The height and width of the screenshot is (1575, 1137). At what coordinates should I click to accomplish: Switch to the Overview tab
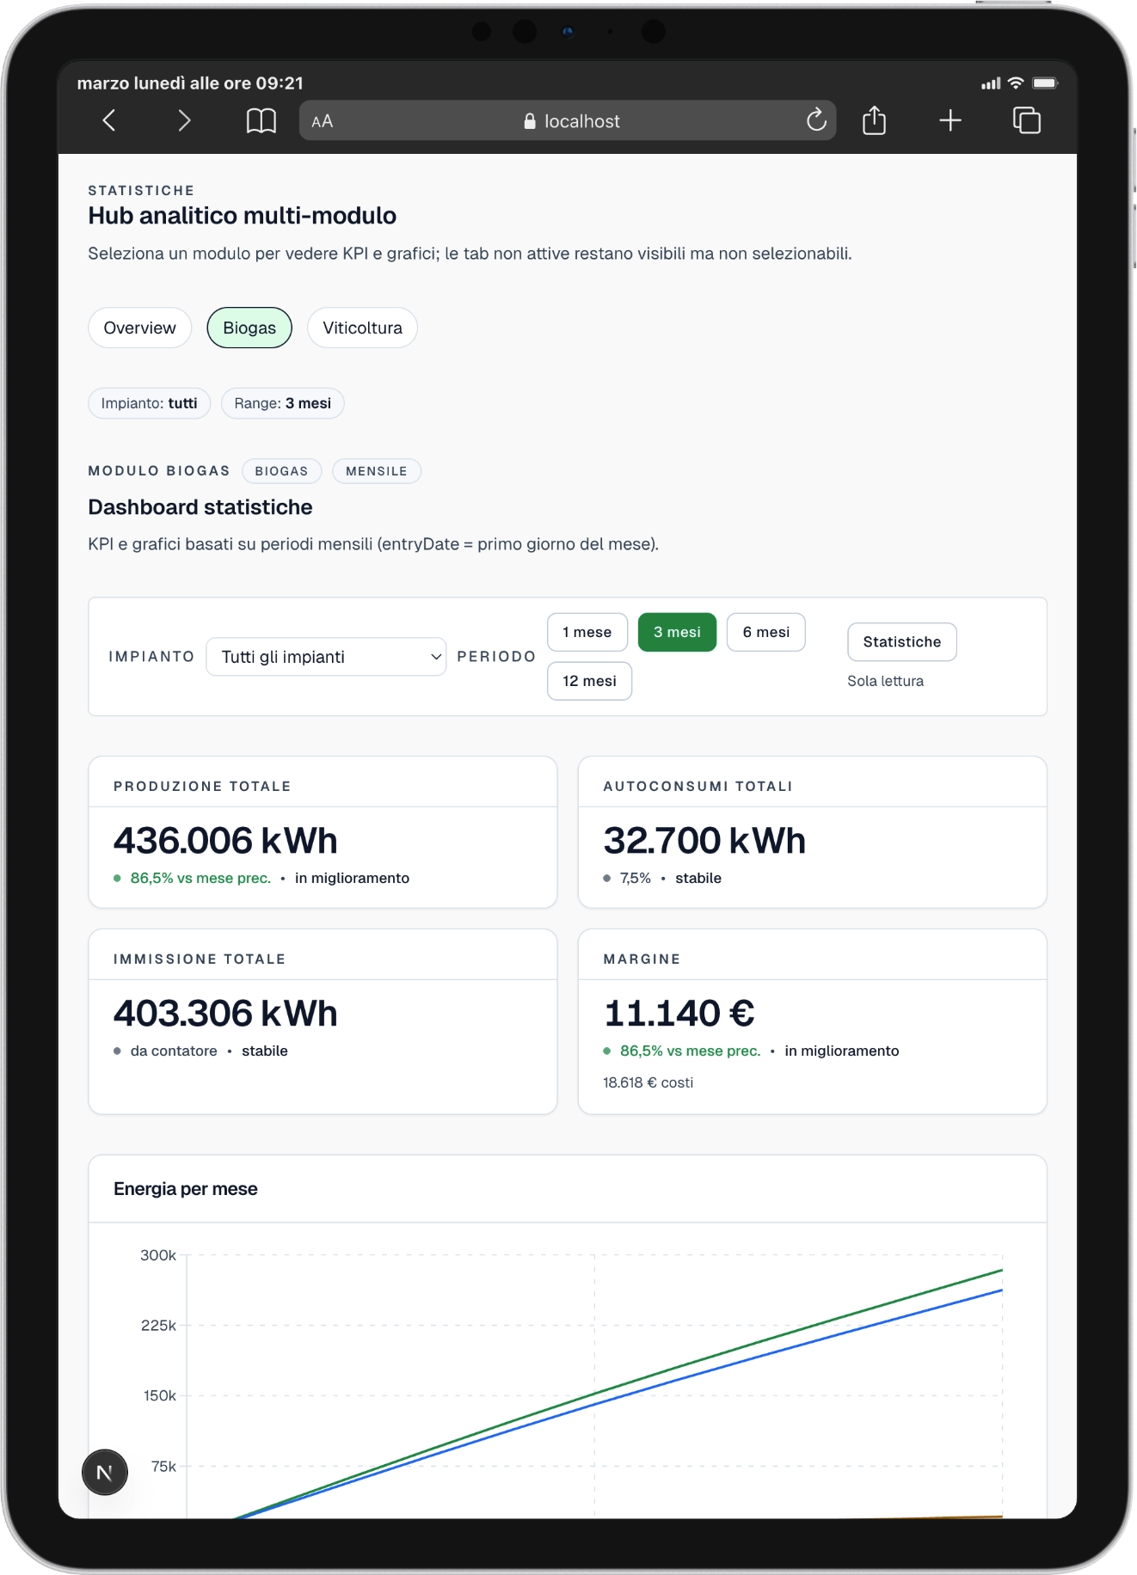tap(139, 328)
